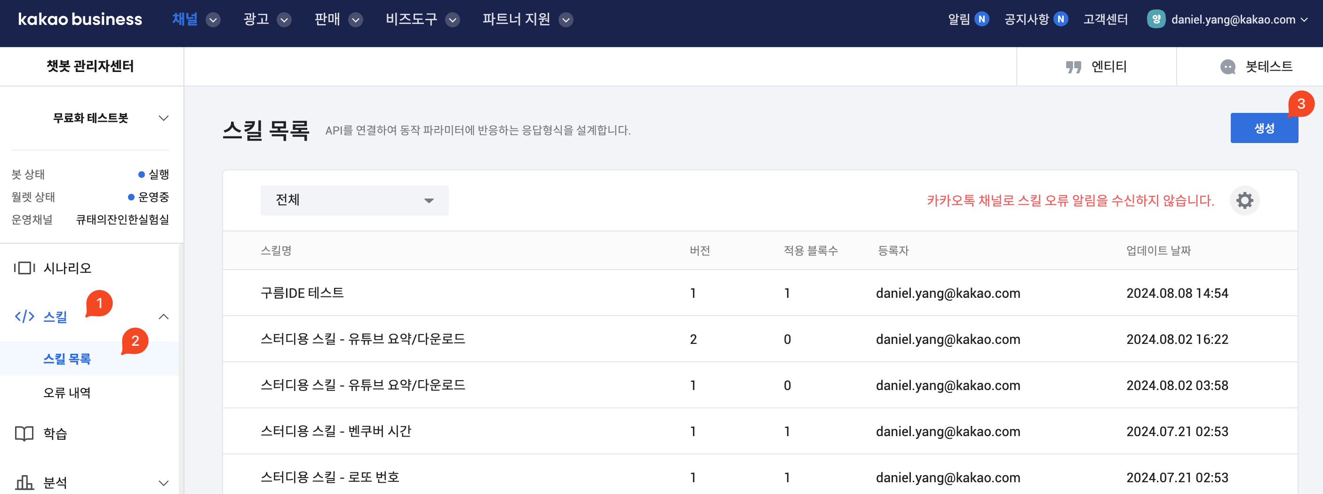Click the 공지사항 notice link
This screenshot has height=494, width=1323.
point(1026,19)
